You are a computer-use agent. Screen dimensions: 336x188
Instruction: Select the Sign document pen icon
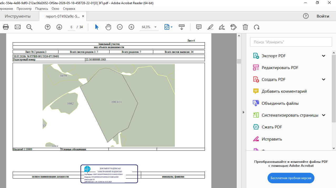point(222,27)
